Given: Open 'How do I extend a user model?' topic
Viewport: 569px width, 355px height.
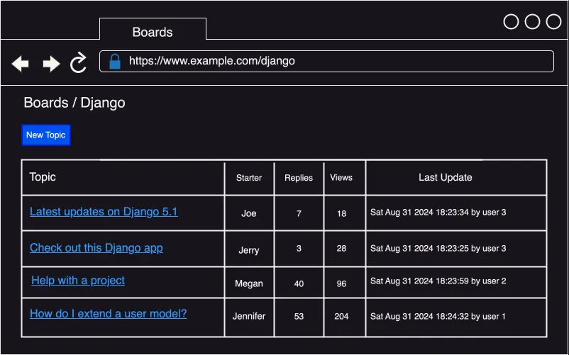Looking at the screenshot, I should 108,314.
